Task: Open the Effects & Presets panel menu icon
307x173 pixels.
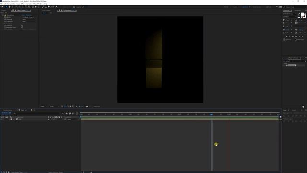Action: [306, 58]
